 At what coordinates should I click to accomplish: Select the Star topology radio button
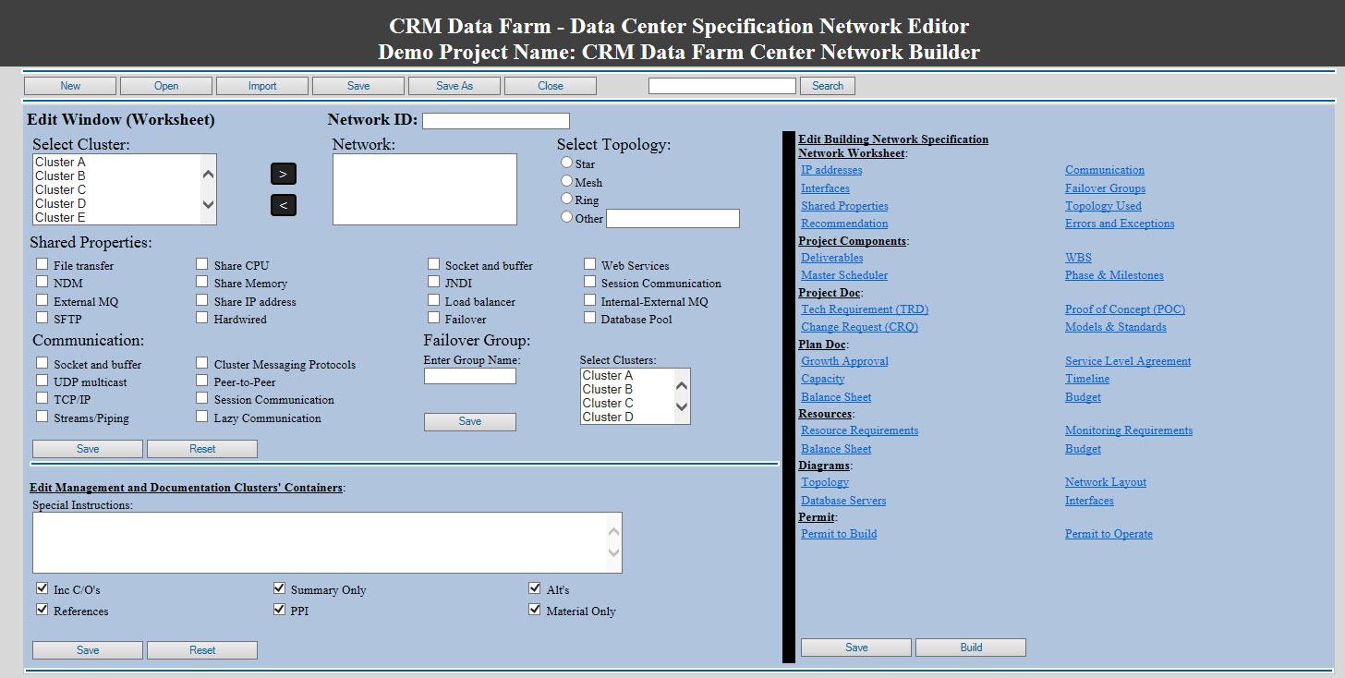[566, 162]
